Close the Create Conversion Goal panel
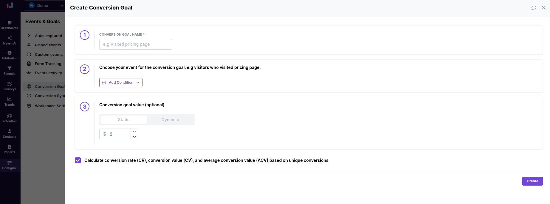The width and height of the screenshot is (550, 204). (x=543, y=8)
